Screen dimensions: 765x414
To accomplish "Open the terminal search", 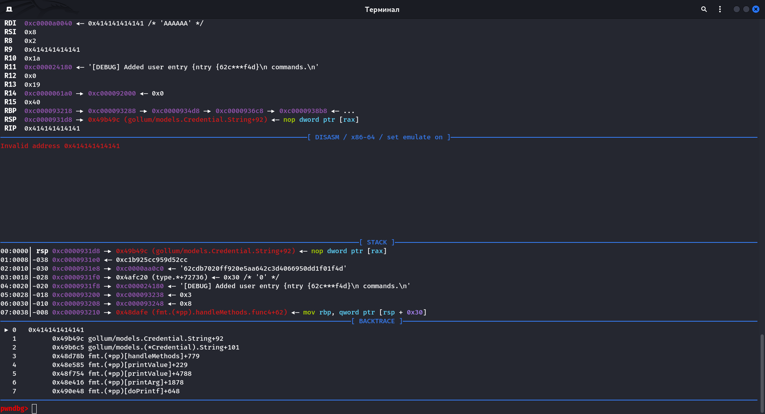I will (704, 9).
